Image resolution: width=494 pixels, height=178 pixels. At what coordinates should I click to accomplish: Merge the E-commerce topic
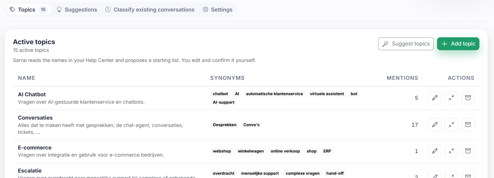pos(451,151)
